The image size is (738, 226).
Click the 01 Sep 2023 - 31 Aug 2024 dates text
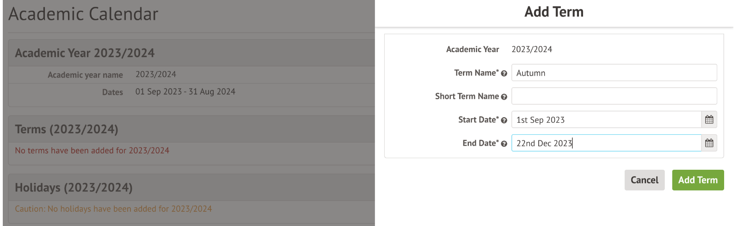click(185, 92)
